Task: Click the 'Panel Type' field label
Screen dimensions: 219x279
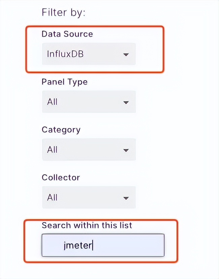Action: click(x=64, y=82)
